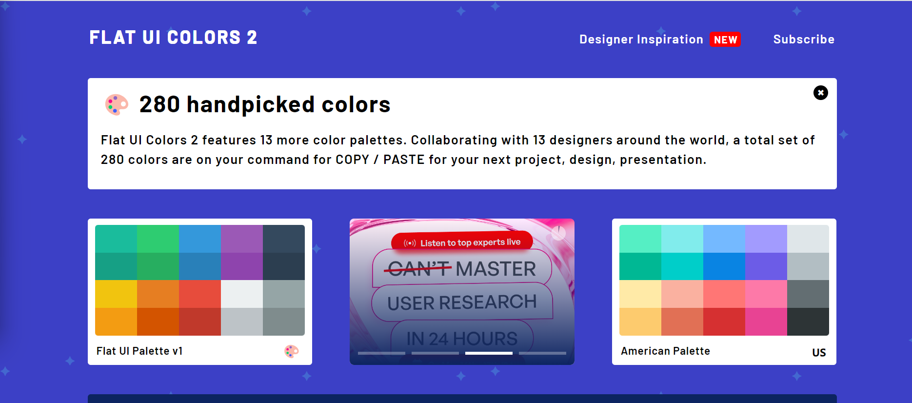Open the American Palette title
This screenshot has width=912, height=403.
[665, 351]
